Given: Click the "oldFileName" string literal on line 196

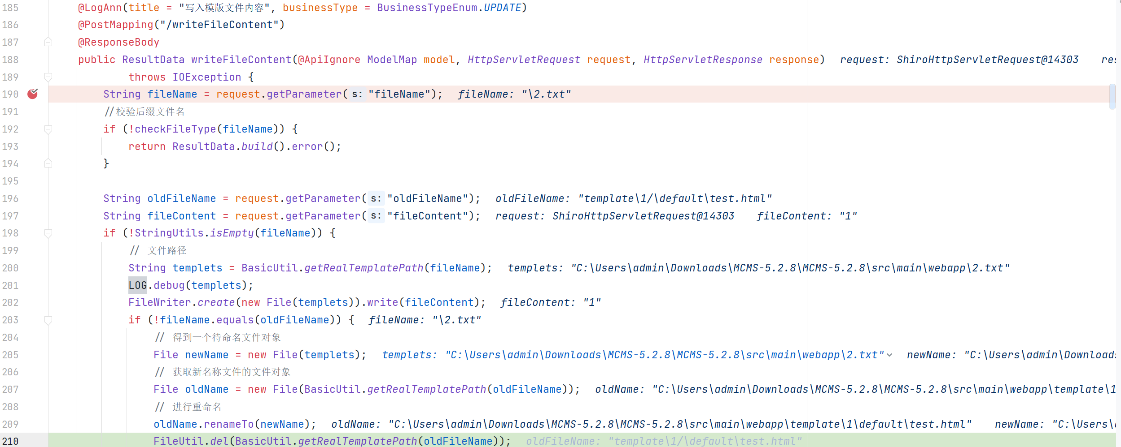Looking at the screenshot, I should pos(428,198).
